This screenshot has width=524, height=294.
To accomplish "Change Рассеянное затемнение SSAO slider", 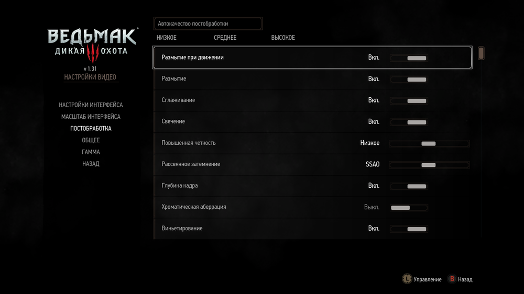I will pyautogui.click(x=429, y=165).
